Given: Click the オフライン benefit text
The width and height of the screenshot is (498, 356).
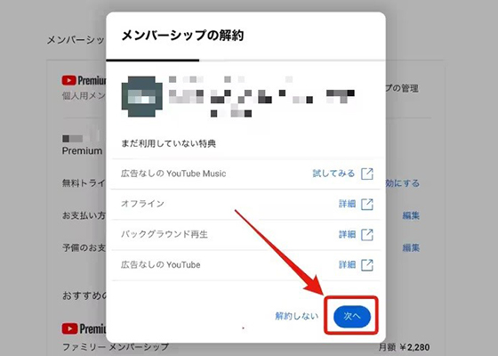Looking at the screenshot, I should (x=142, y=204).
